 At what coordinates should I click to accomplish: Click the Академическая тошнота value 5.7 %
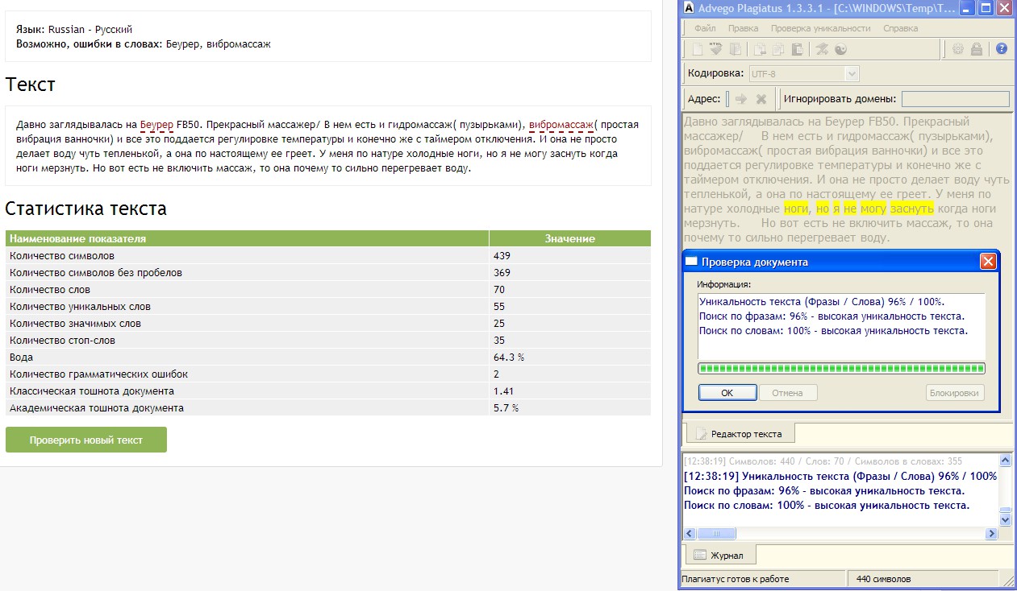[x=506, y=408]
